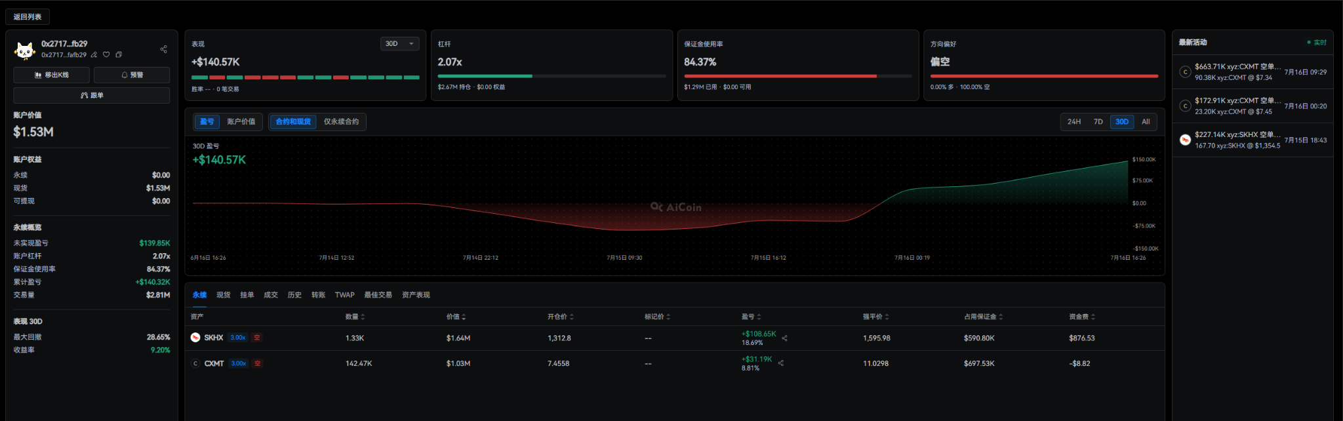Select the 仅永续合约 filter

(x=341, y=122)
